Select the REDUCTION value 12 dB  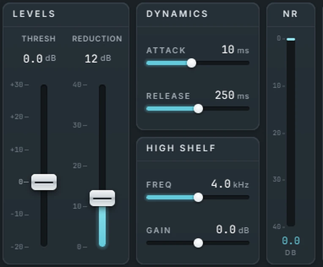pyautogui.click(x=98, y=58)
